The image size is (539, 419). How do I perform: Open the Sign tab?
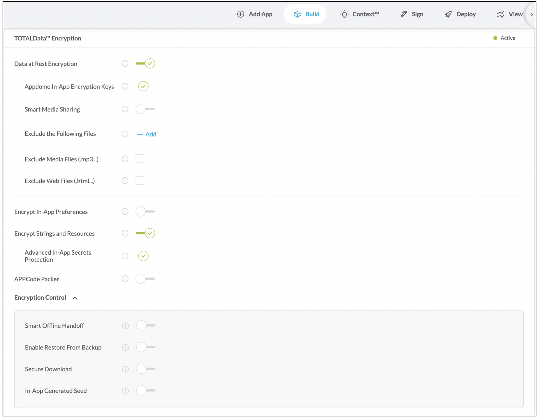click(x=412, y=14)
